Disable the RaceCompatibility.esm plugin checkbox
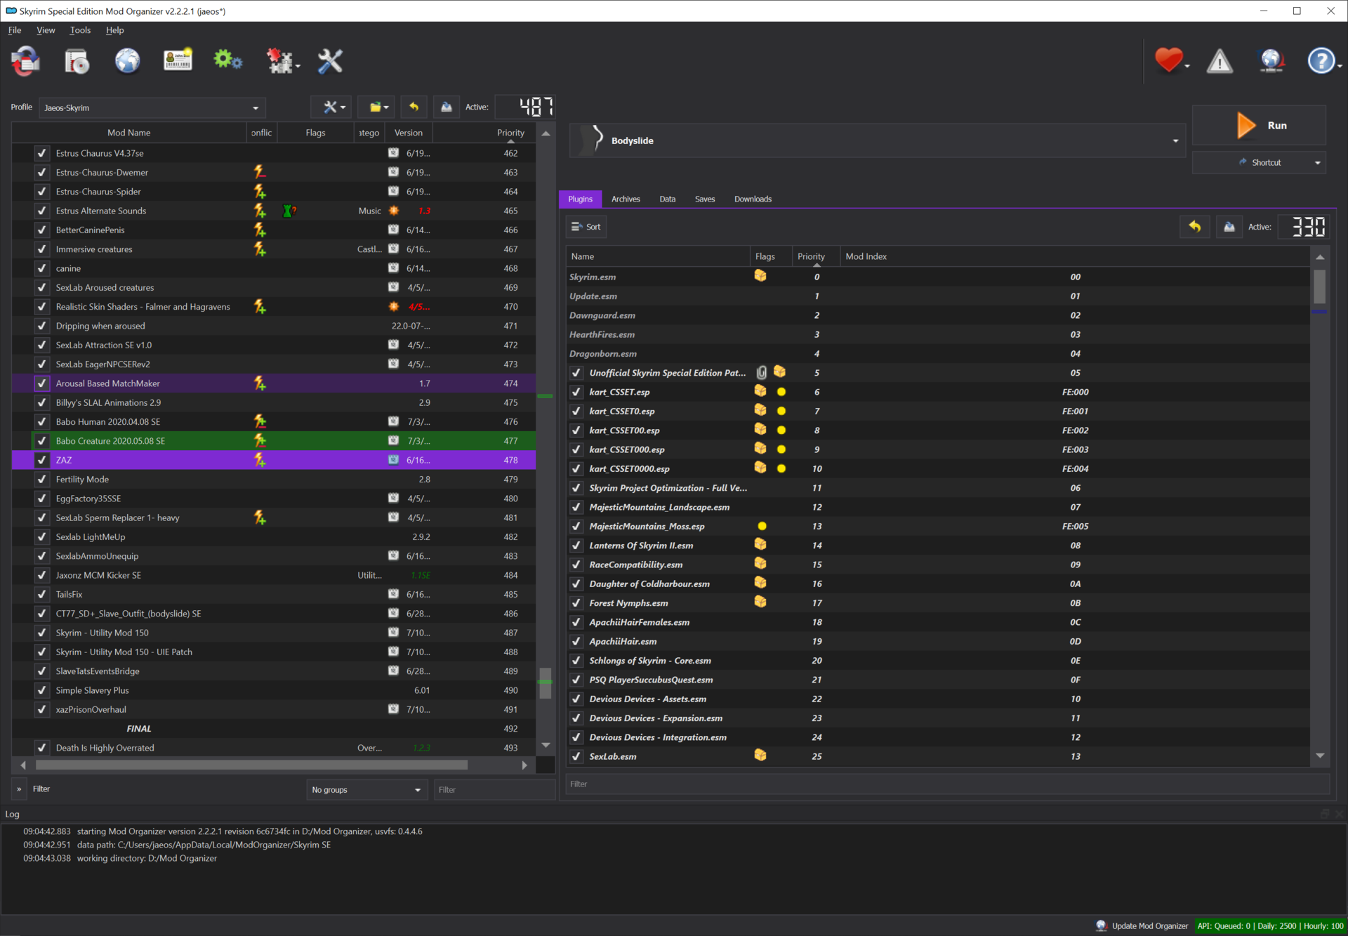 (x=576, y=565)
